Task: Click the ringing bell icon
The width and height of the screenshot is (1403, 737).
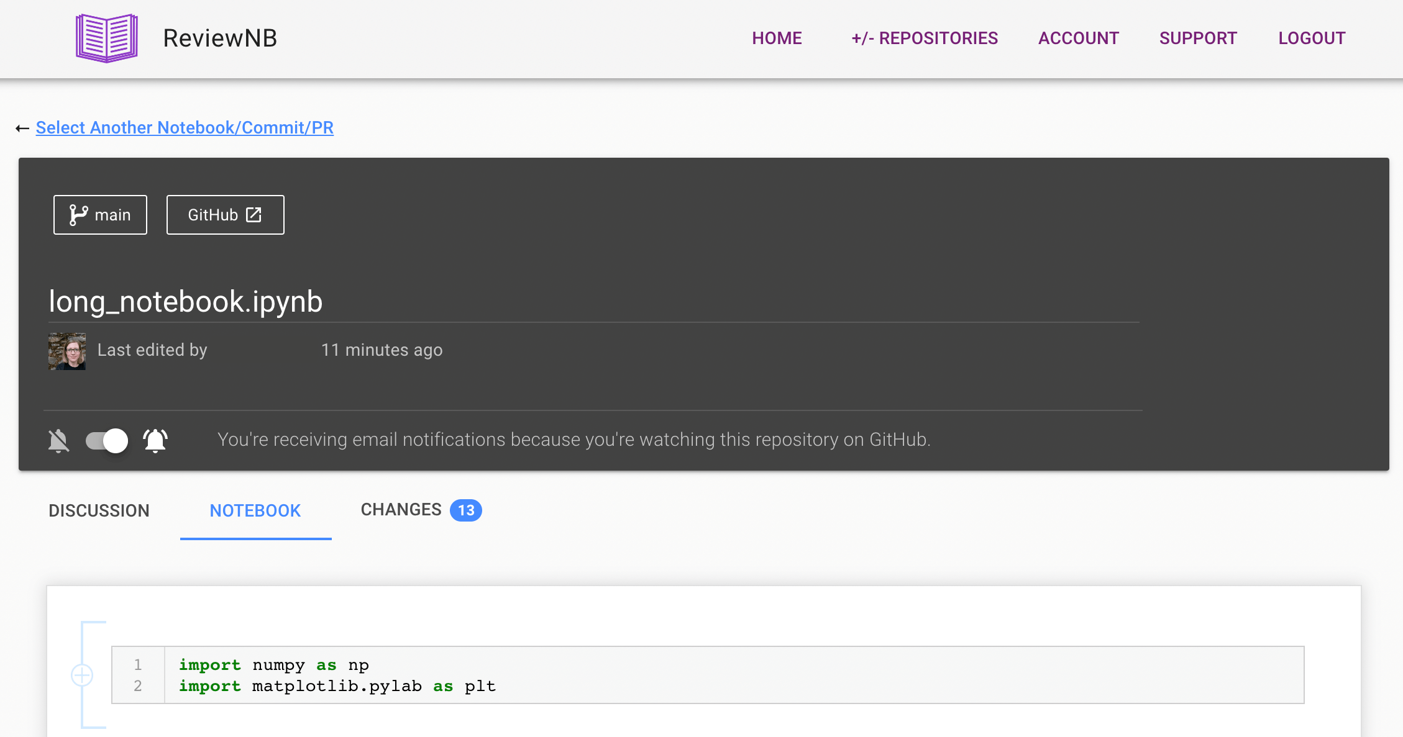Action: click(155, 440)
